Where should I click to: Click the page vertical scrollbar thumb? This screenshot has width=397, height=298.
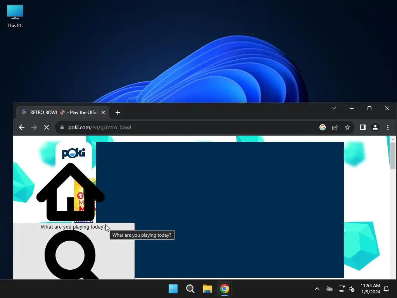393,156
